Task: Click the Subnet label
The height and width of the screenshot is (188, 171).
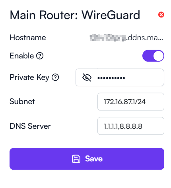Action: (x=22, y=102)
